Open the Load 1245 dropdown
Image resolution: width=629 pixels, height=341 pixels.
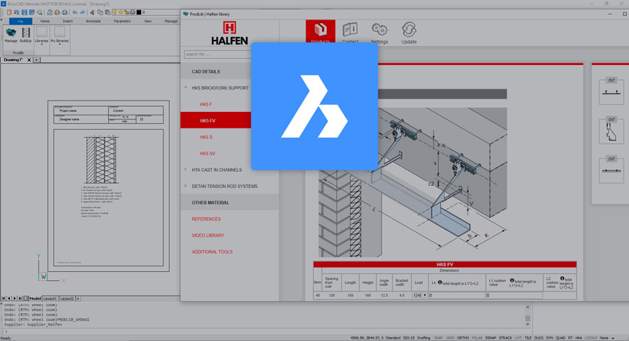point(419,296)
